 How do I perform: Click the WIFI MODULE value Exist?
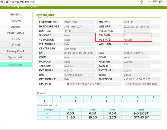click(x=80, y=44)
